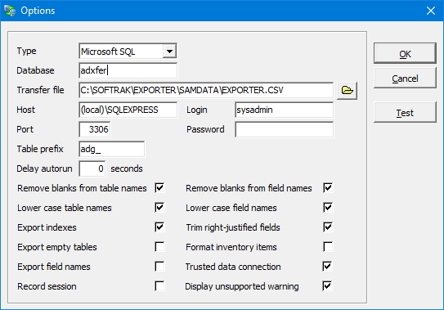Test the database connection
Screen dimensions: 444x310
pos(405,113)
